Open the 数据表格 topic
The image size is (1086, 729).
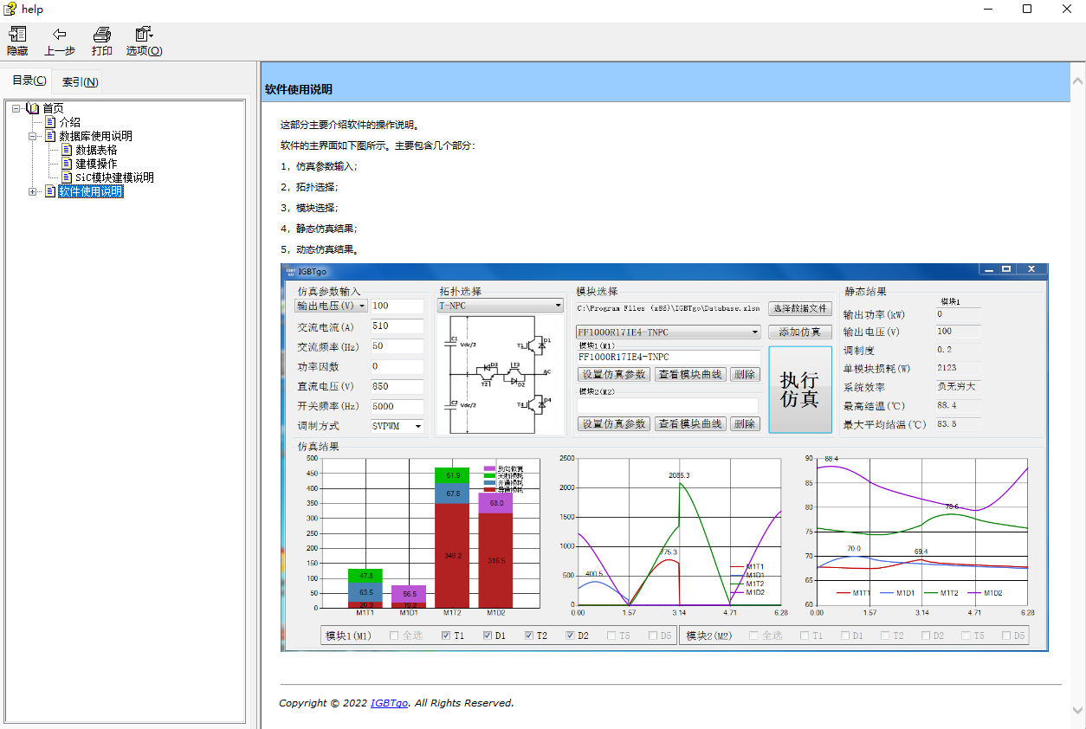96,150
